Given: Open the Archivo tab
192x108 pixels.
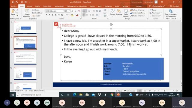Looking at the screenshot, I should 14,6.
